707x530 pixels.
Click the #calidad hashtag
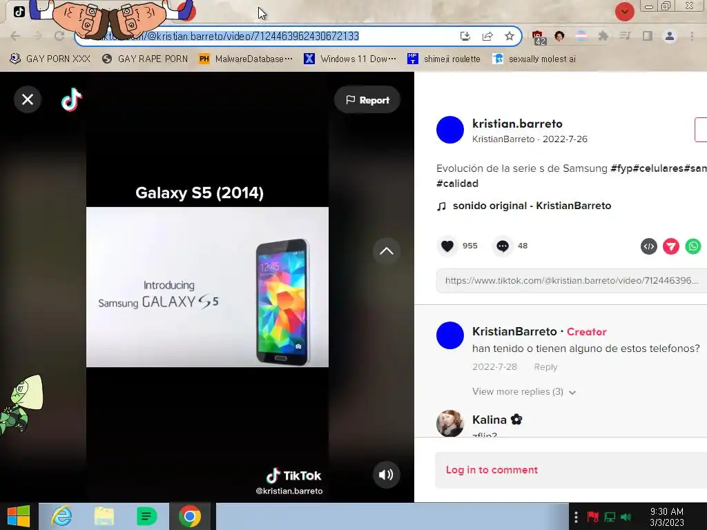pos(457,184)
